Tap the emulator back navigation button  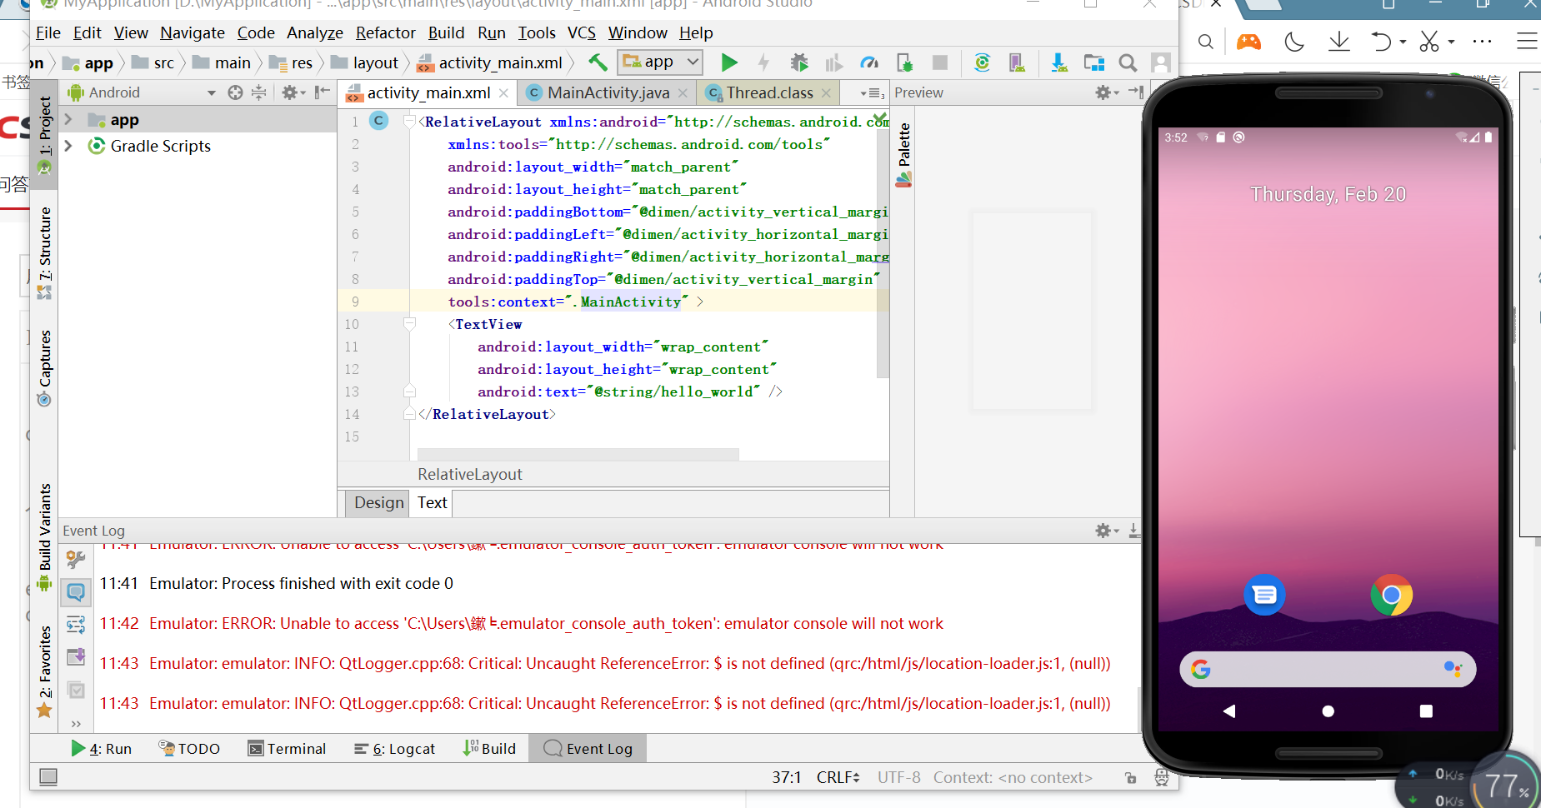pyautogui.click(x=1228, y=711)
